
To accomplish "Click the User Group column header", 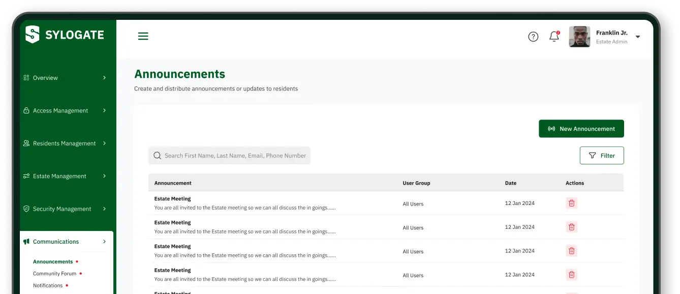I will pyautogui.click(x=416, y=183).
